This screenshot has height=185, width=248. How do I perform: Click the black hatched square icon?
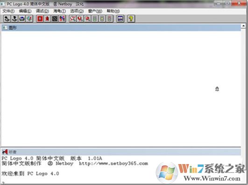coord(55,19)
